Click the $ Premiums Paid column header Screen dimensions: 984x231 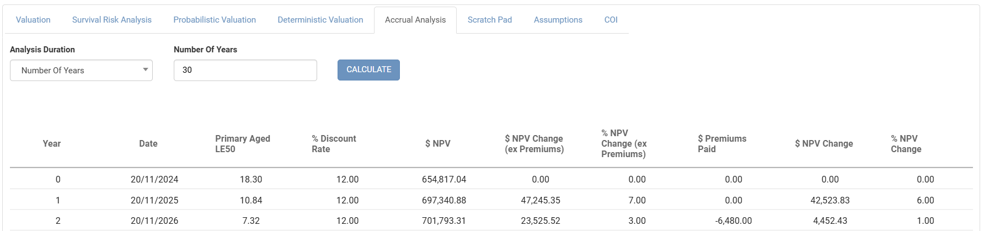pyautogui.click(x=721, y=144)
